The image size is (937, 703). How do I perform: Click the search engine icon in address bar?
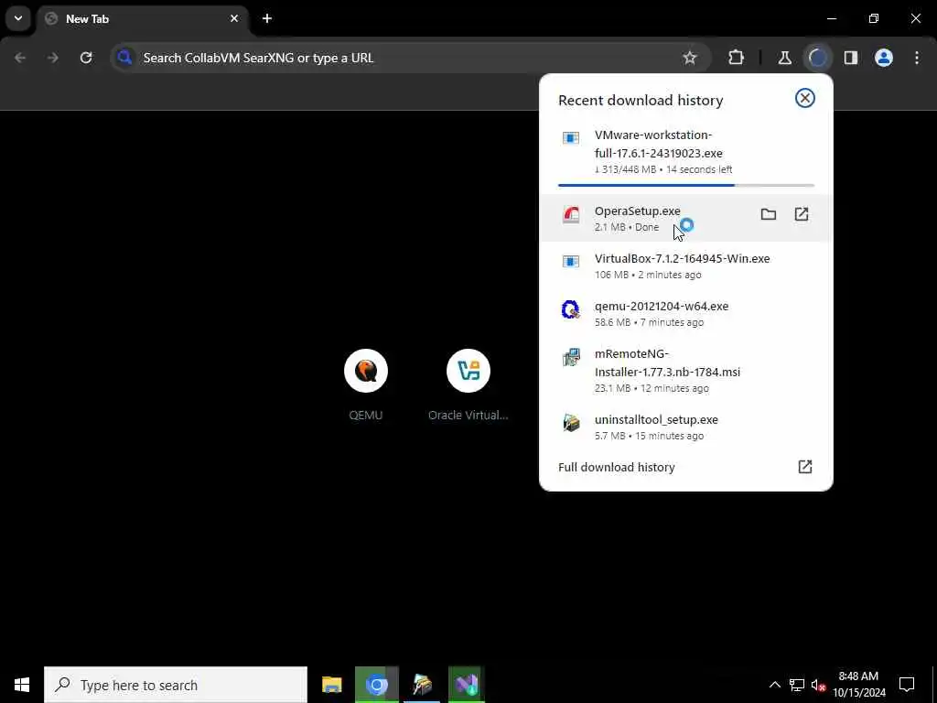[124, 58]
